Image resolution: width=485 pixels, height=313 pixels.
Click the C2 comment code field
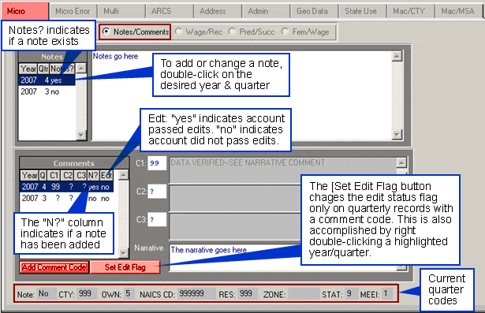click(x=157, y=192)
